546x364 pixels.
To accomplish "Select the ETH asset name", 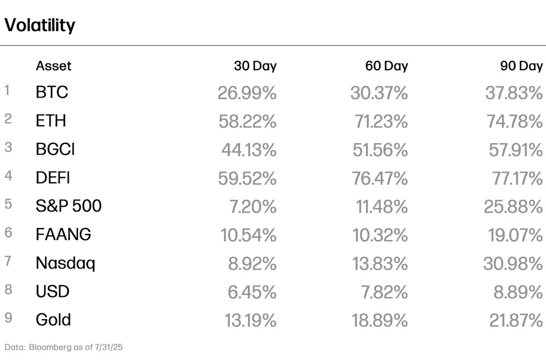I will [x=51, y=121].
